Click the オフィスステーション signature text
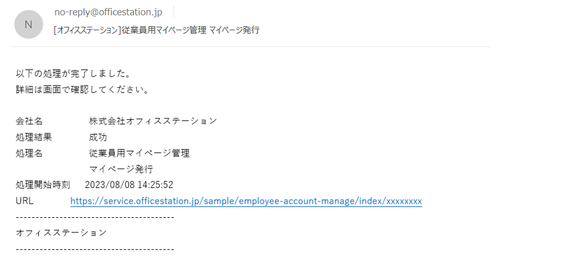Viewport: 578px width, 258px height. click(61, 233)
